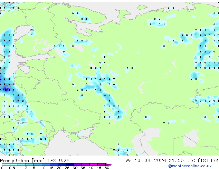Click the above-50 mm legend arrow tip
Screen dimensions: 219x169
[x=109, y=165]
